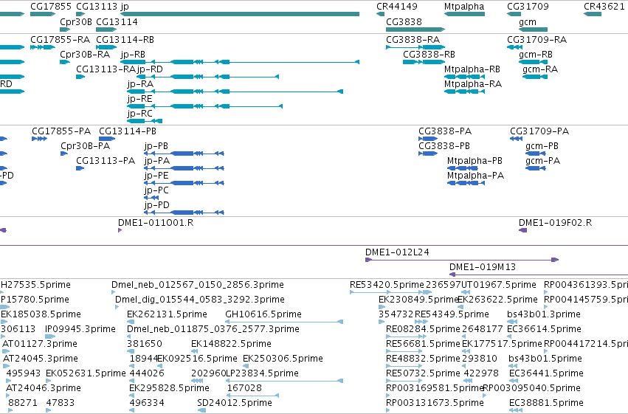The height and width of the screenshot is (414, 628).
Task: Click the RE08284.5prime EST label
Action: click(423, 330)
